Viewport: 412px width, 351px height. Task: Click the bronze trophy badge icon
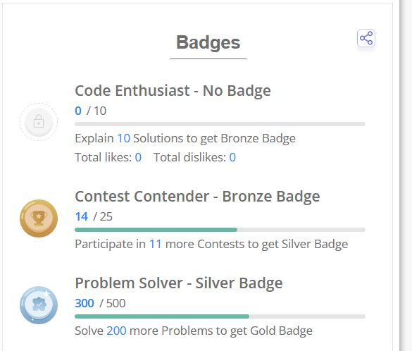pyautogui.click(x=39, y=218)
